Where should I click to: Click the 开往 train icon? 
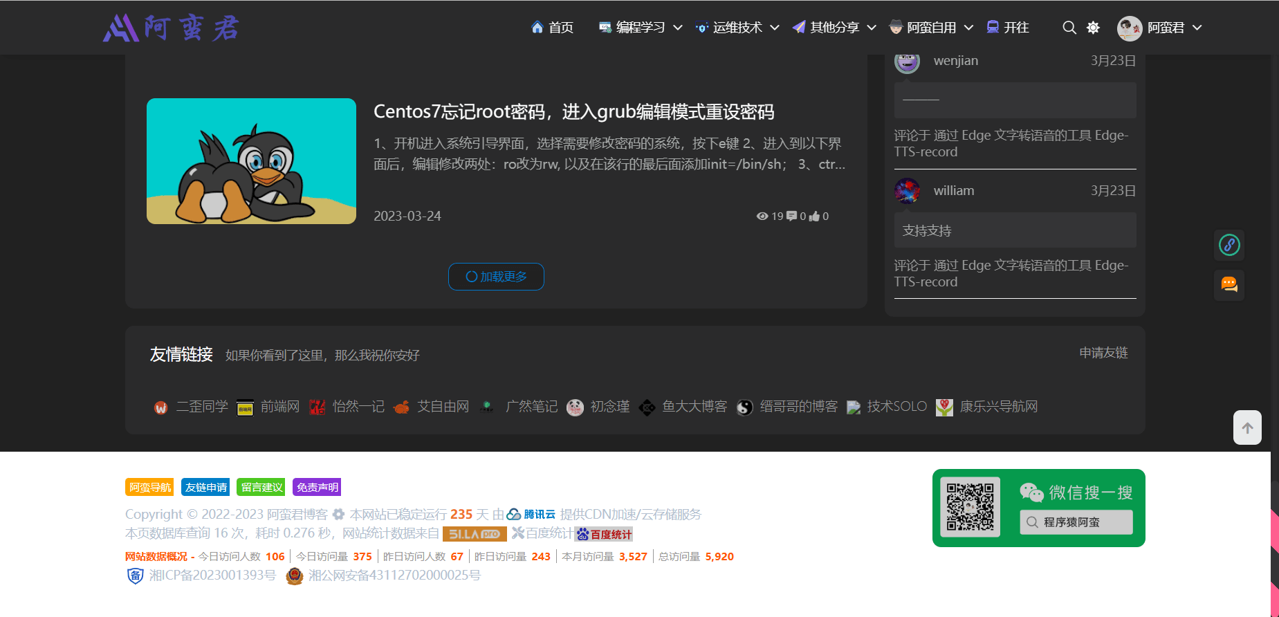click(993, 27)
